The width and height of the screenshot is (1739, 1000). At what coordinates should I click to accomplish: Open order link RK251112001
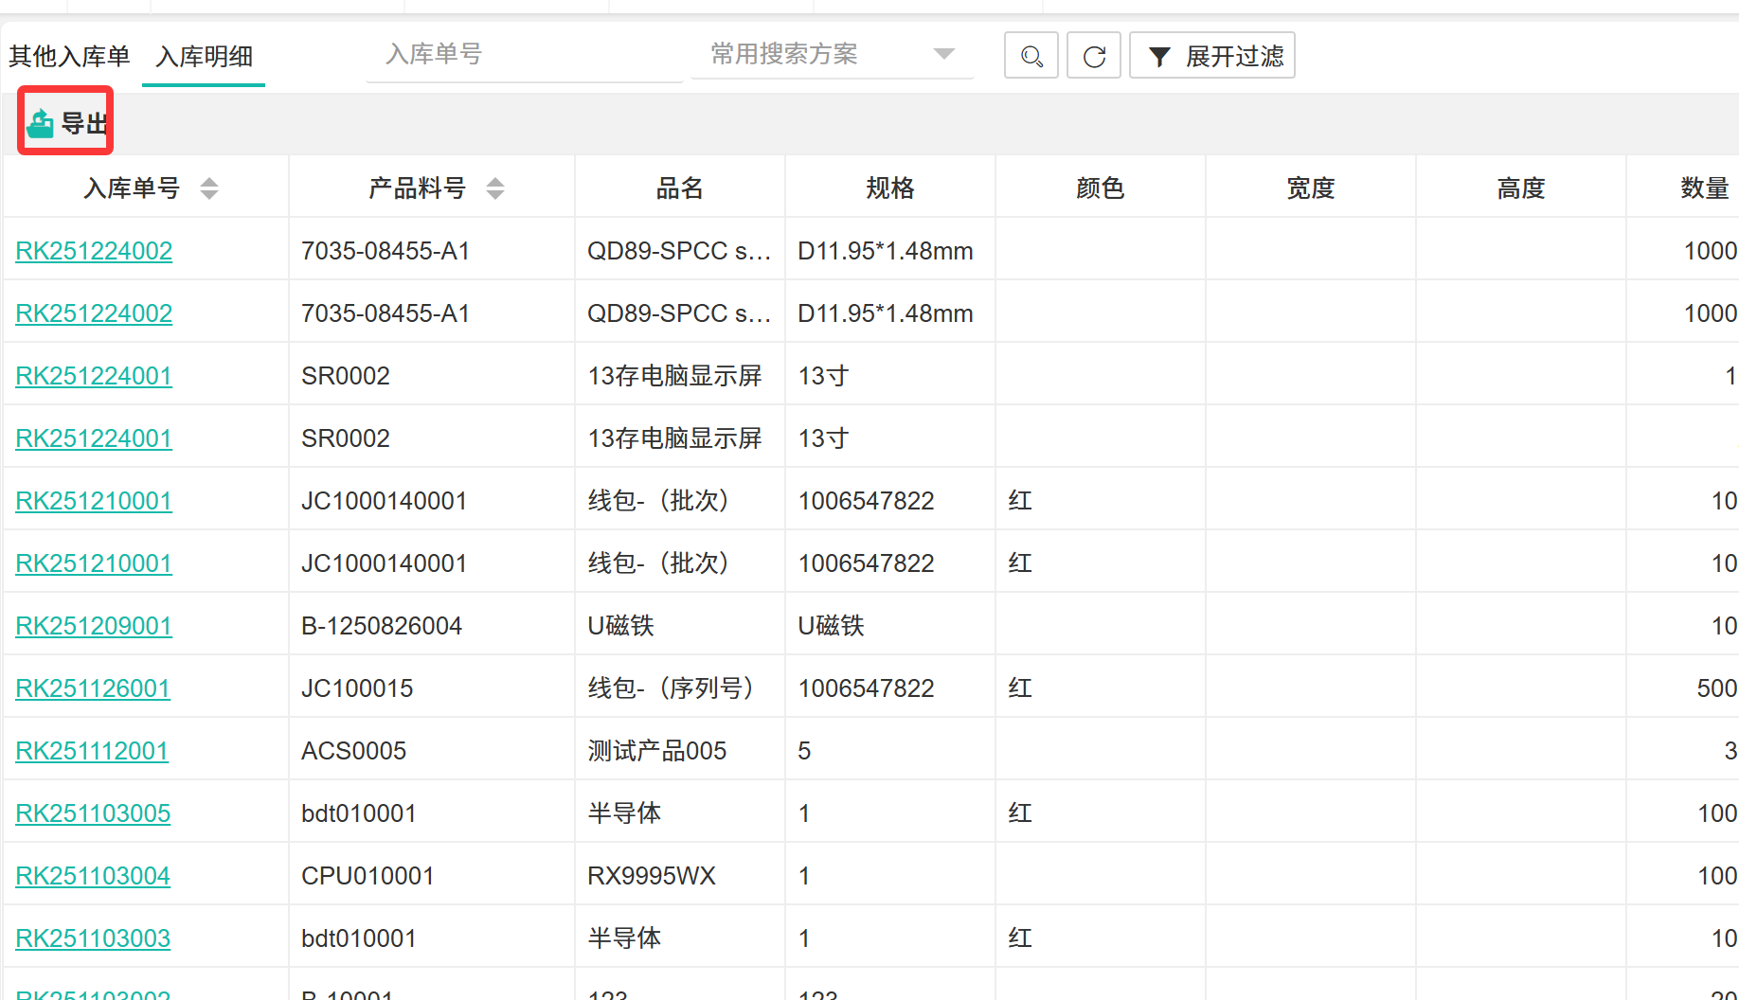(92, 751)
